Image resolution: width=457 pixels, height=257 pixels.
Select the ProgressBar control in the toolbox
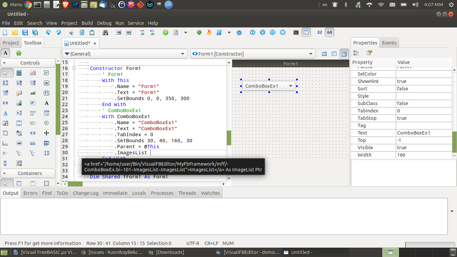coord(33,123)
